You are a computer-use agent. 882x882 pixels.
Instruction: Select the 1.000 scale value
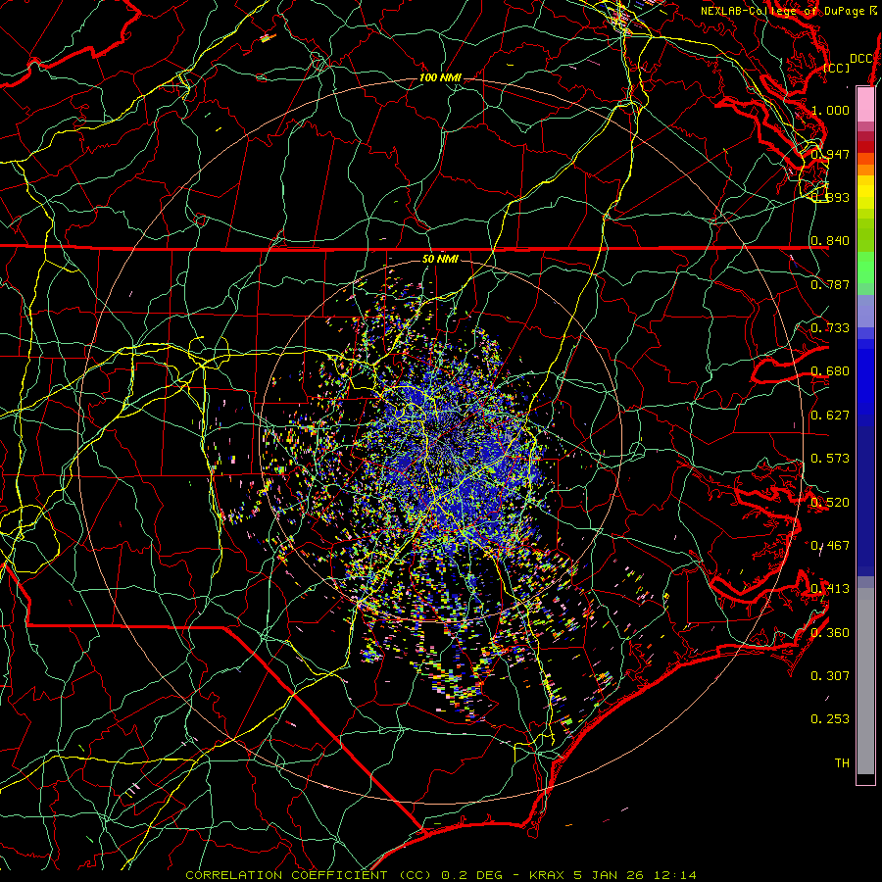(830, 110)
